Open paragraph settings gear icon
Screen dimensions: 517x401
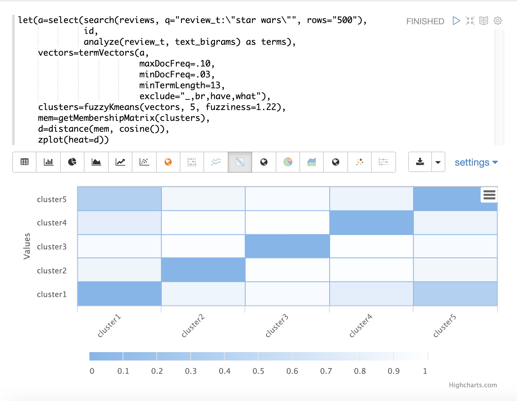coord(497,21)
